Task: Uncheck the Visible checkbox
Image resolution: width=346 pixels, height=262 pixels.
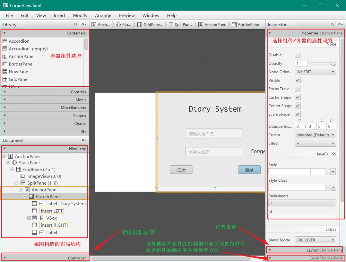Action: [298, 80]
